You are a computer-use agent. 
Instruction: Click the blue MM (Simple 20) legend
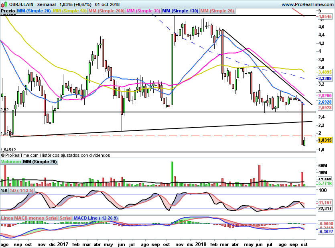(x=34, y=11)
